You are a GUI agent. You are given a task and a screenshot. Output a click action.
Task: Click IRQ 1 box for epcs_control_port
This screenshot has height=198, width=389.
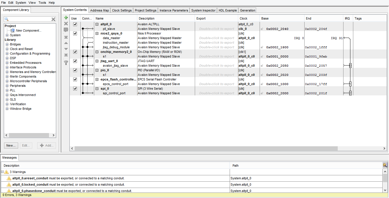pyautogui.click(x=350, y=84)
